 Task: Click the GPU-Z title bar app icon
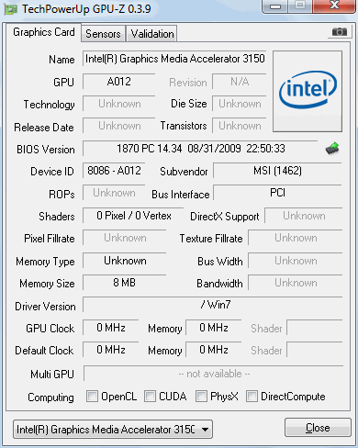click(x=10, y=9)
